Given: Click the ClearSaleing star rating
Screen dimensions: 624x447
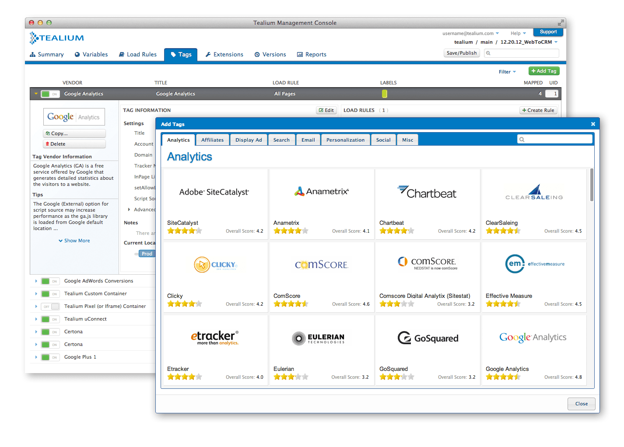Looking at the screenshot, I should pyautogui.click(x=503, y=231).
